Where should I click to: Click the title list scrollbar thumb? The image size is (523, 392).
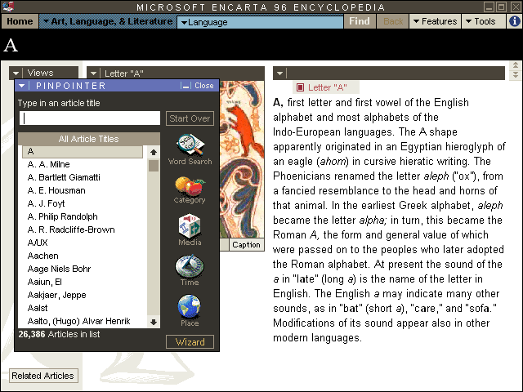click(x=154, y=166)
